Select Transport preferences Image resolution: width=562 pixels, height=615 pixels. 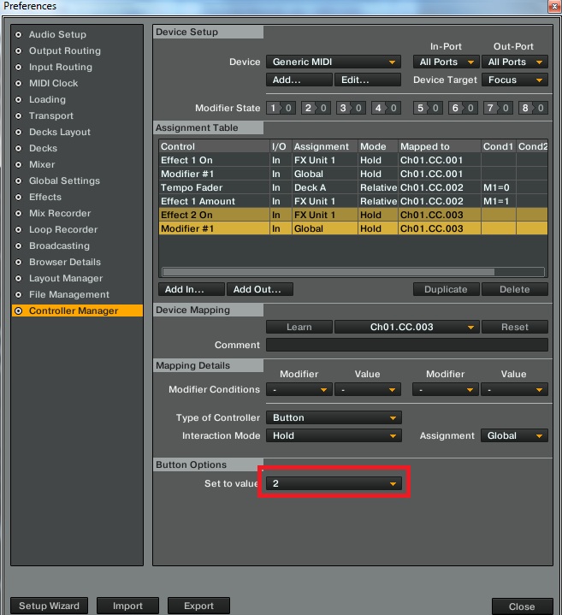[51, 115]
